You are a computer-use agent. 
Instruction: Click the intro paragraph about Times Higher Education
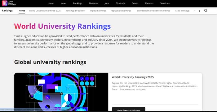click(x=84, y=41)
